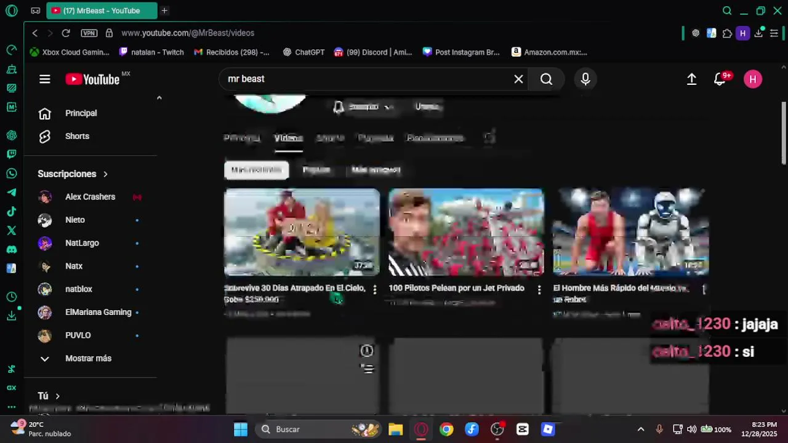Open '100 Pilotos Pelean' video thumbnail
Viewport: 788px width, 443px height.
[466, 232]
